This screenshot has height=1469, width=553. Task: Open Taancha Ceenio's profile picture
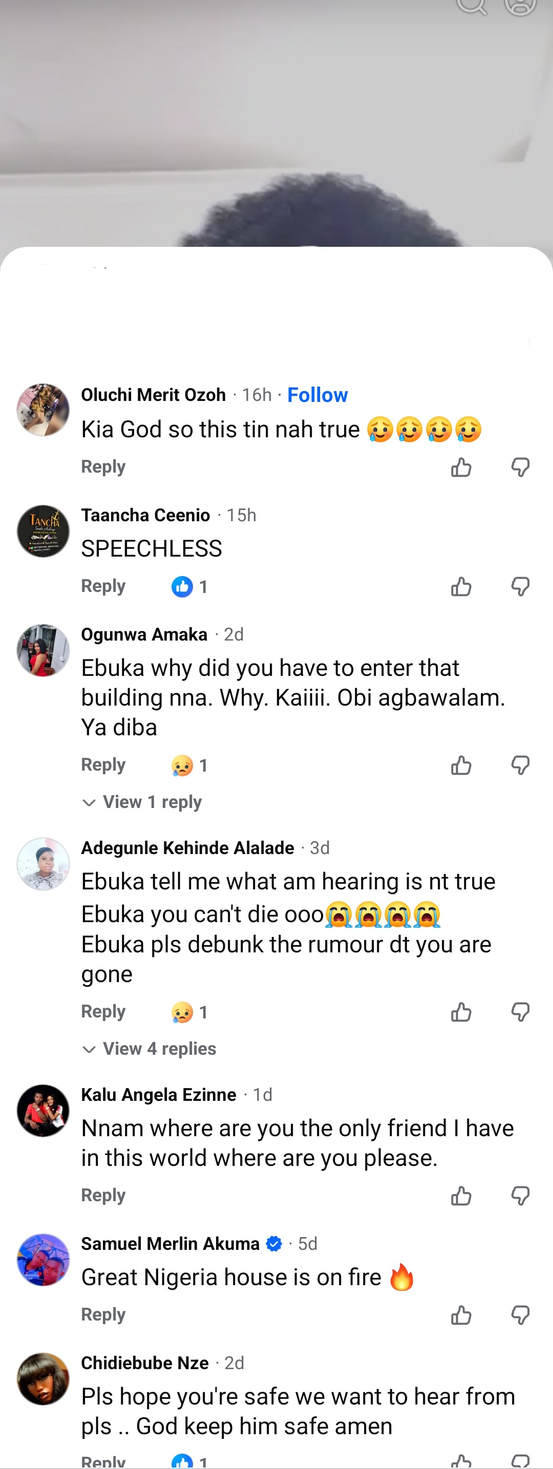[x=44, y=531]
